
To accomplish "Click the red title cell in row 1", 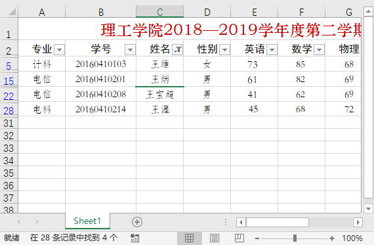I will coord(190,29).
